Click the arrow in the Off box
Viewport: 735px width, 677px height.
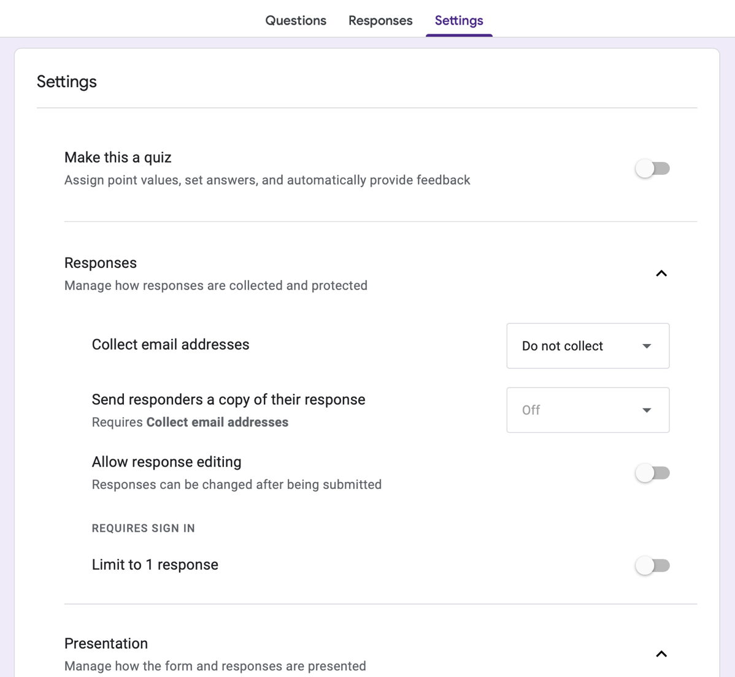click(647, 410)
